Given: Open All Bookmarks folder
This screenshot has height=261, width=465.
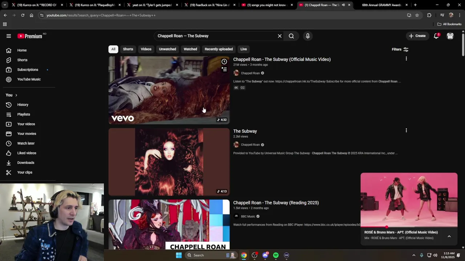Looking at the screenshot, I should tap(449, 24).
